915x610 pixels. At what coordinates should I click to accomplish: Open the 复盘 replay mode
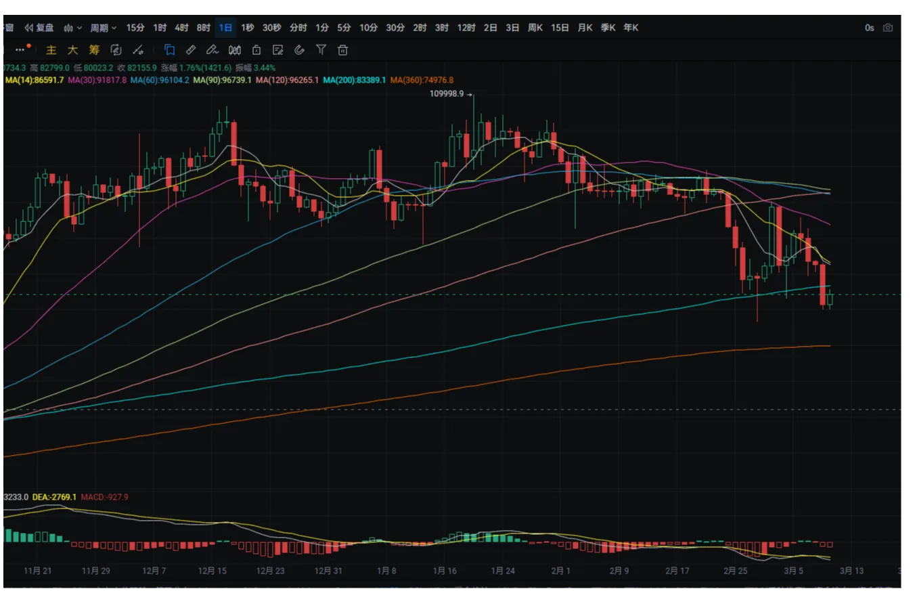pyautogui.click(x=39, y=28)
